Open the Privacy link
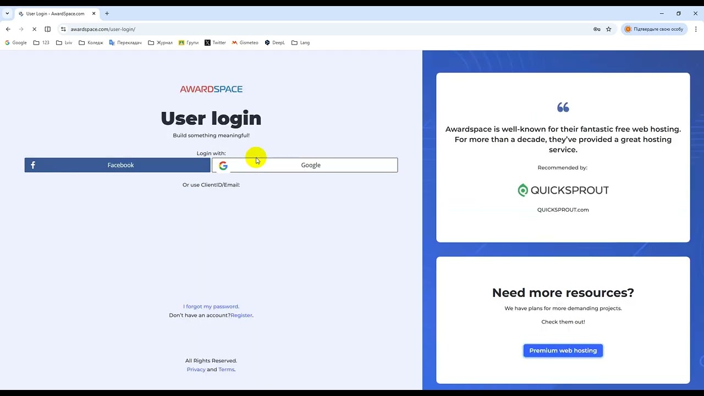The height and width of the screenshot is (396, 704). [196, 370]
